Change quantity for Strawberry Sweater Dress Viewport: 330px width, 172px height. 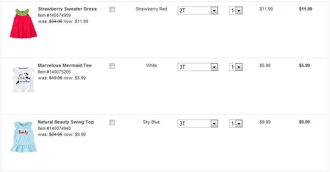[x=235, y=10]
